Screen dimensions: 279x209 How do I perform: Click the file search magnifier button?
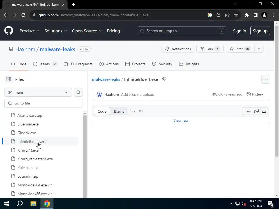pos(78,93)
